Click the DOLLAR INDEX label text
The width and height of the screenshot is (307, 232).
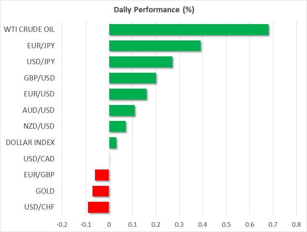(x=30, y=143)
